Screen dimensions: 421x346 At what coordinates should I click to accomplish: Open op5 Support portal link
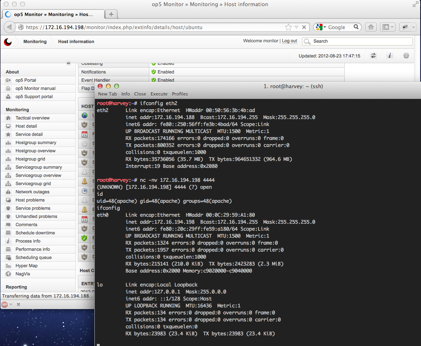click(x=34, y=96)
